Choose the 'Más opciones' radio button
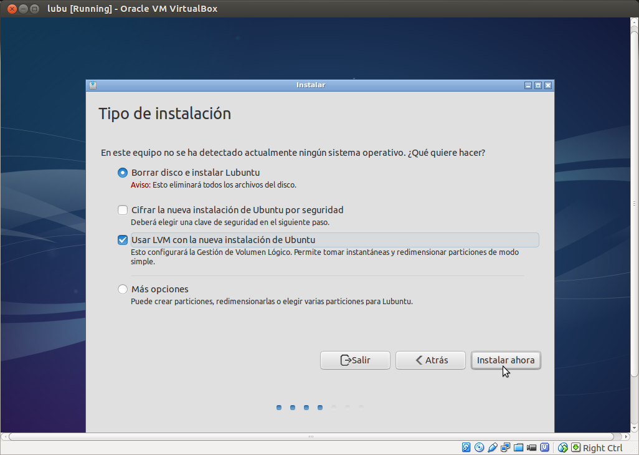Image resolution: width=639 pixels, height=455 pixels. tap(123, 289)
